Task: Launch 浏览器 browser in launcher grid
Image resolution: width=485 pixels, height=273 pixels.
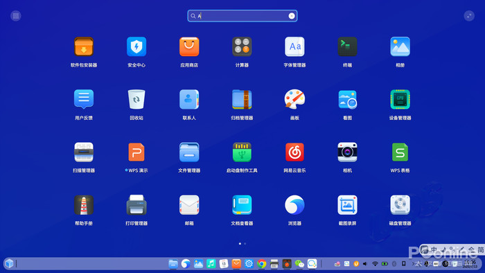Action: click(x=294, y=204)
